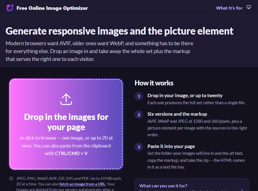Select step 1 number badge
258x191 pixels.
tap(139, 96)
